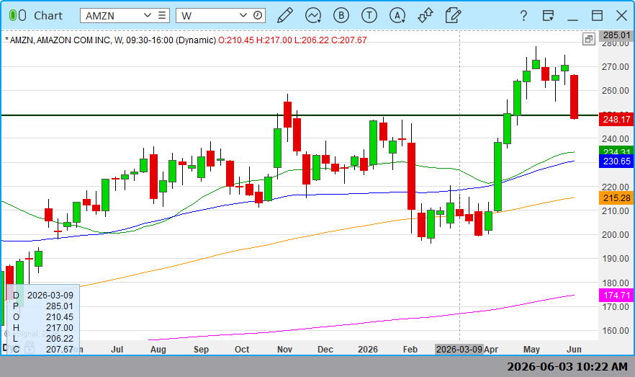The height and width of the screenshot is (377, 635).
Task: Click the Dec label on time axis
Action: tap(325, 349)
